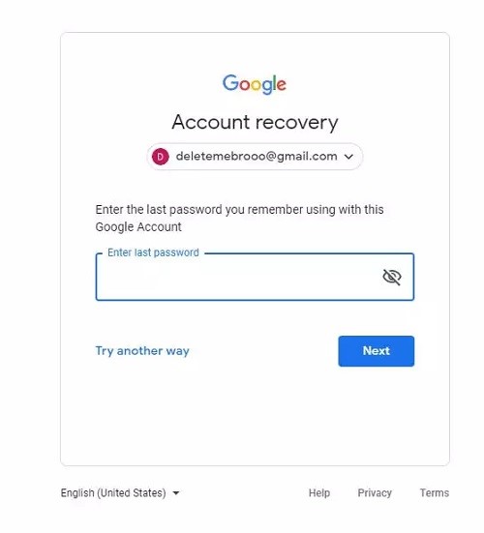Expand the account switcher chevron
This screenshot has height=533, width=484.
(349, 157)
